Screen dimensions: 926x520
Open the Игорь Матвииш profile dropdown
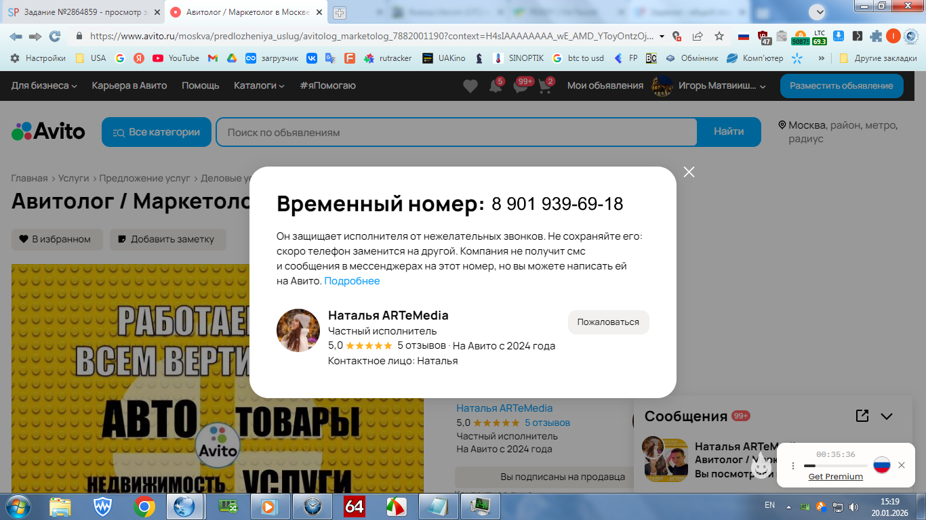point(708,86)
